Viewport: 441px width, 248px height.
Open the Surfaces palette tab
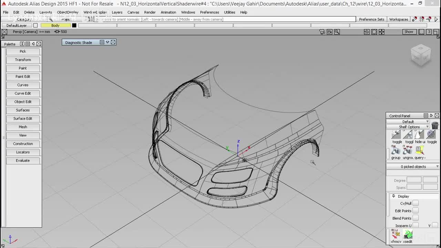click(x=23, y=110)
